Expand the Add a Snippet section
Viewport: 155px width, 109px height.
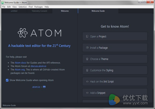click(115, 93)
